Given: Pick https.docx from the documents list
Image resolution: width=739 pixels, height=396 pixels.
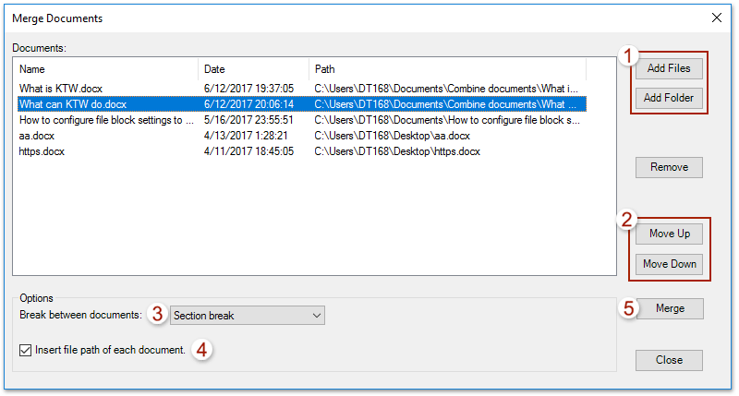Looking at the screenshot, I should [x=42, y=151].
